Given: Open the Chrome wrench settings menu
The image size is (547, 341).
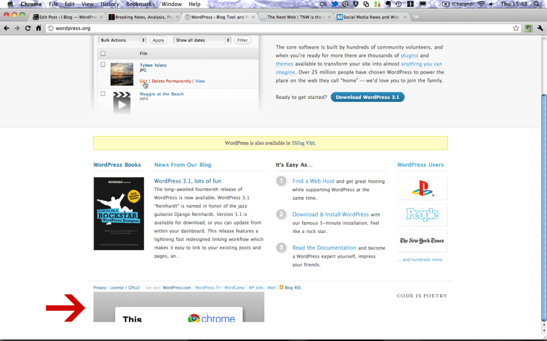Looking at the screenshot, I should [x=540, y=28].
